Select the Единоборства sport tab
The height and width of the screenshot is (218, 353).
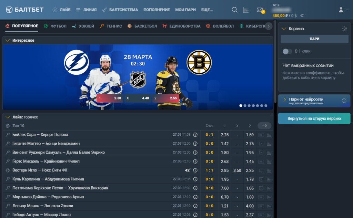[x=181, y=26]
